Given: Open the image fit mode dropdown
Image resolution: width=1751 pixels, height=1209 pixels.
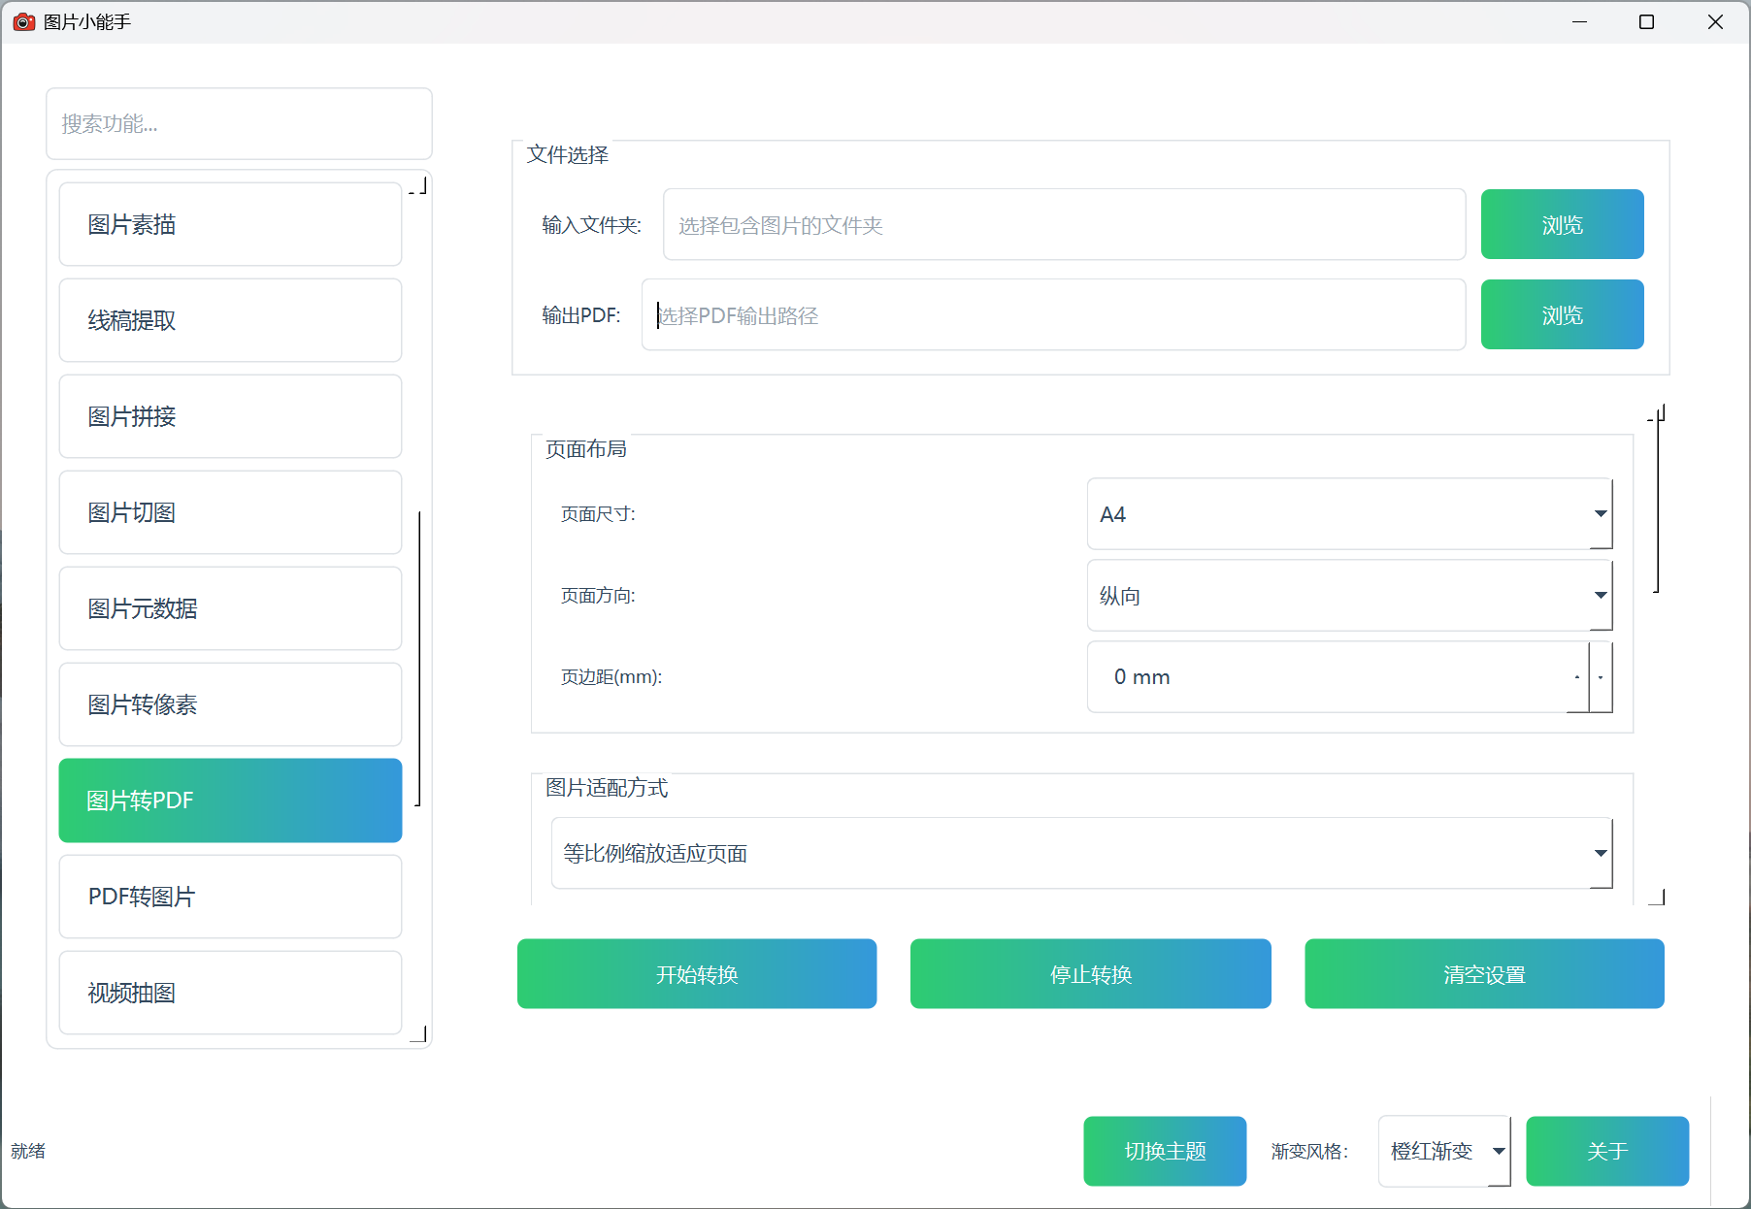Looking at the screenshot, I should [1081, 854].
